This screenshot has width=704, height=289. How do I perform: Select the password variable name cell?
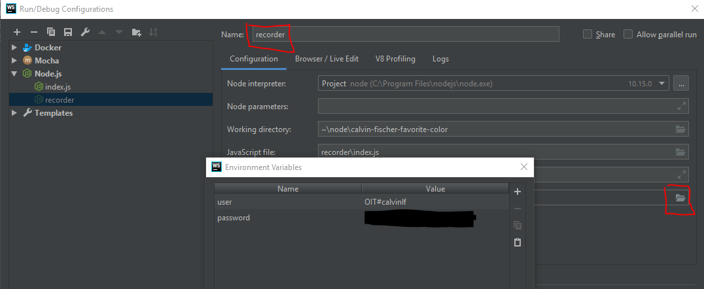point(288,218)
